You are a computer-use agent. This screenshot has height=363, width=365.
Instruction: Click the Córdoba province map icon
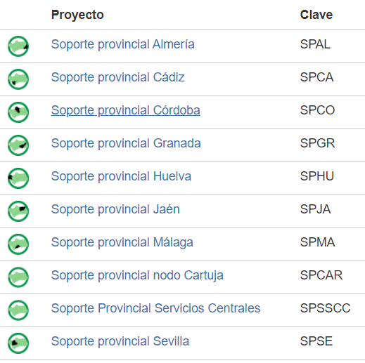(18, 112)
